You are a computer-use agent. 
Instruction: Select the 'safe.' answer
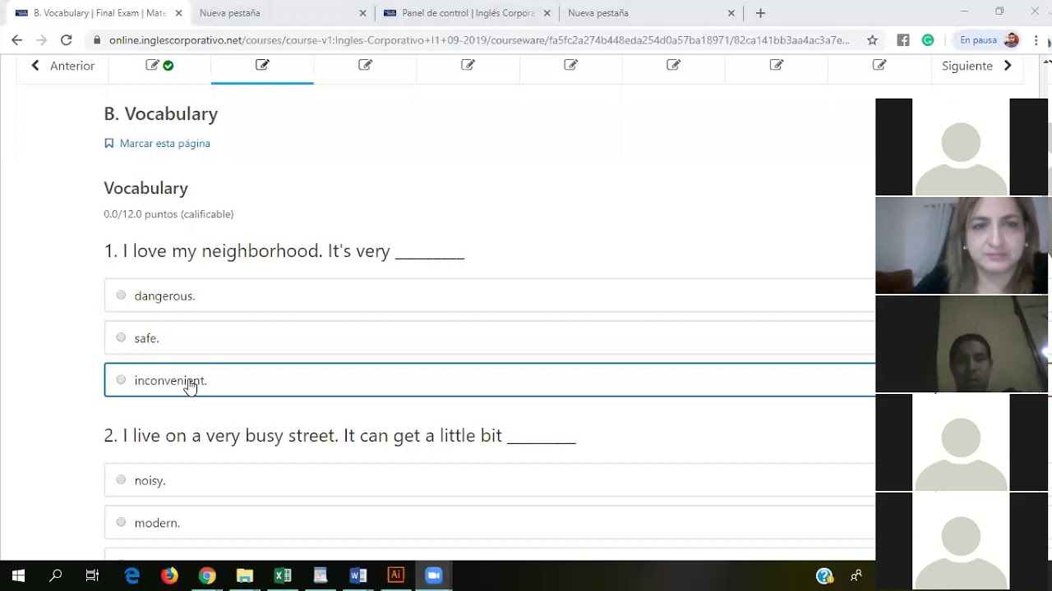(490, 337)
